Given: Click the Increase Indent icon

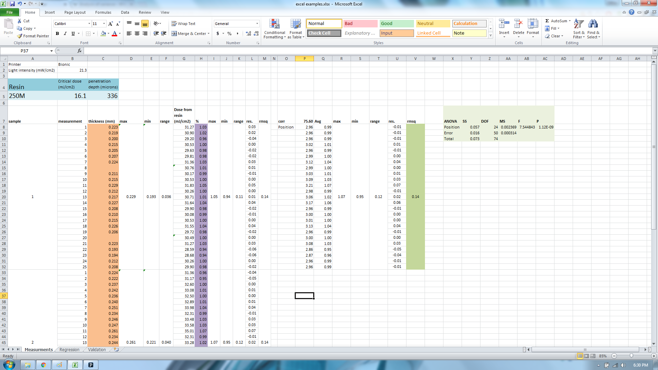Looking at the screenshot, I should point(164,34).
